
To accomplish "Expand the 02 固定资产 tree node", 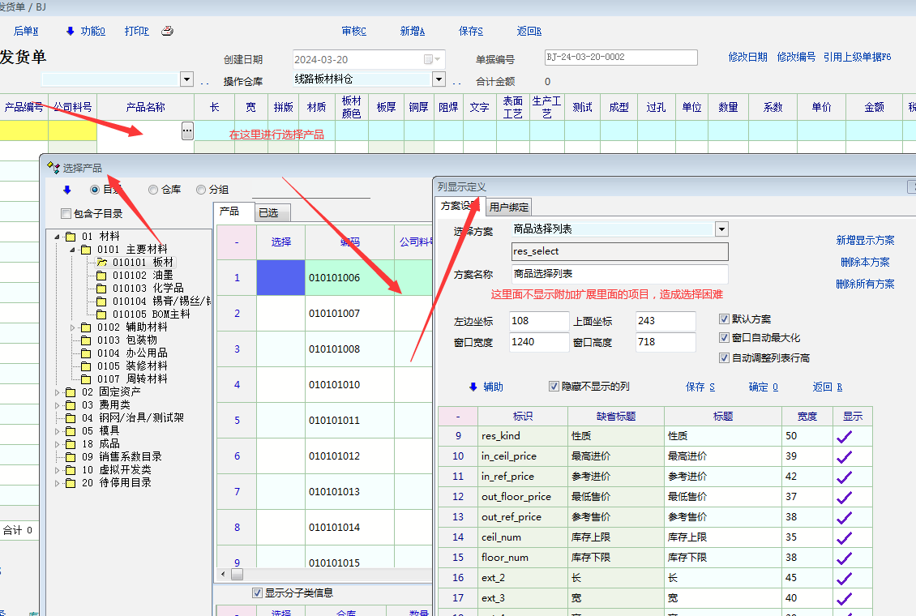I will [x=58, y=392].
